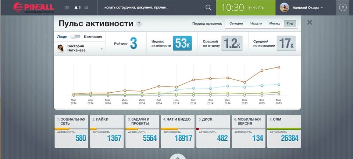Viewport: 353px width, 159px height.
Task: Open the Социальная сеть activity card
Action: point(71,131)
